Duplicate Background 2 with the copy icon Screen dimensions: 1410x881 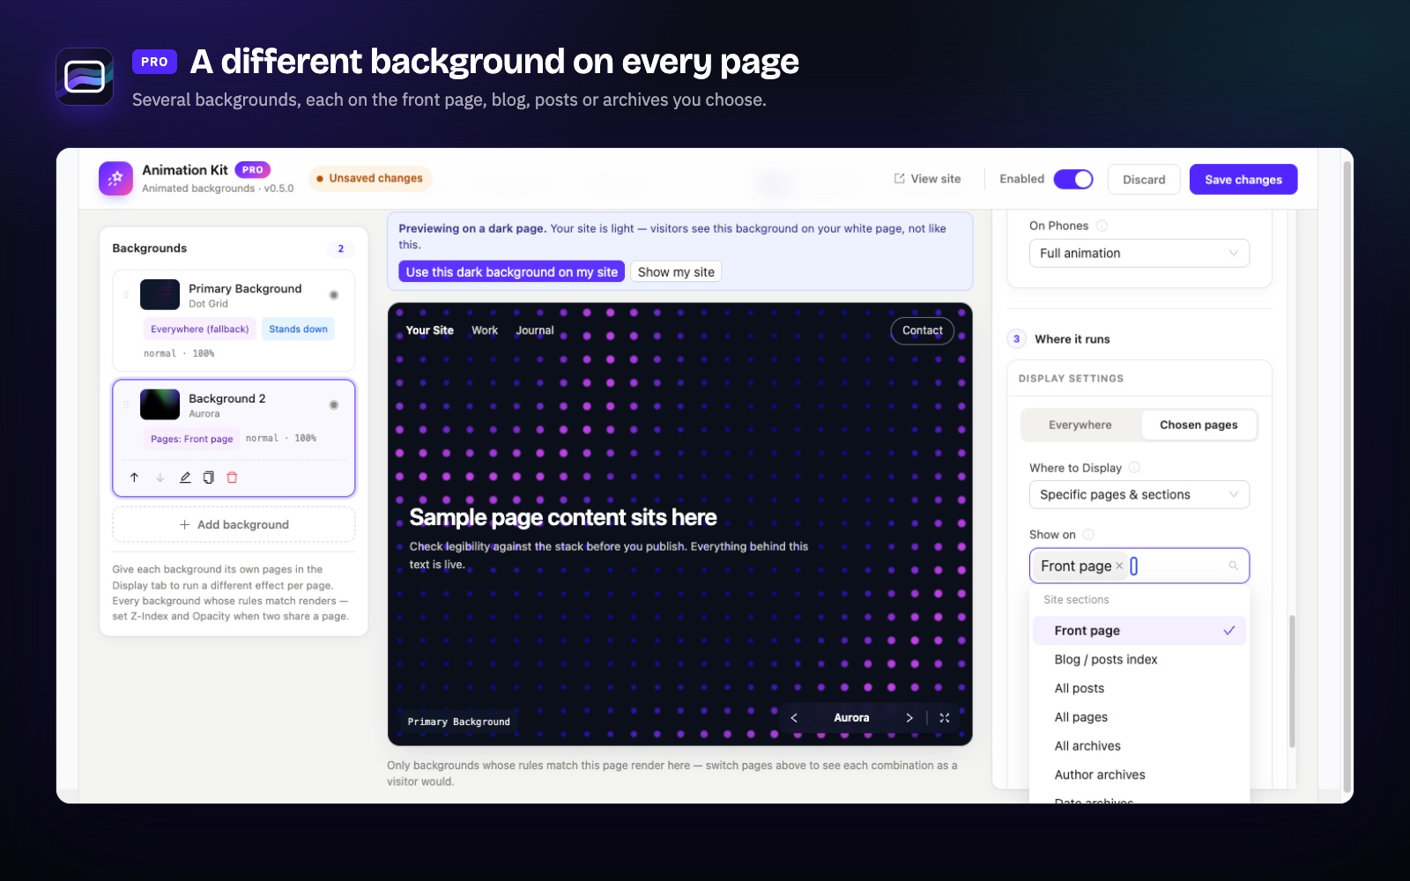(209, 478)
